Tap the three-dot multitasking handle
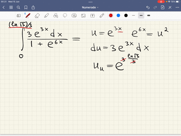 coord(90,2)
